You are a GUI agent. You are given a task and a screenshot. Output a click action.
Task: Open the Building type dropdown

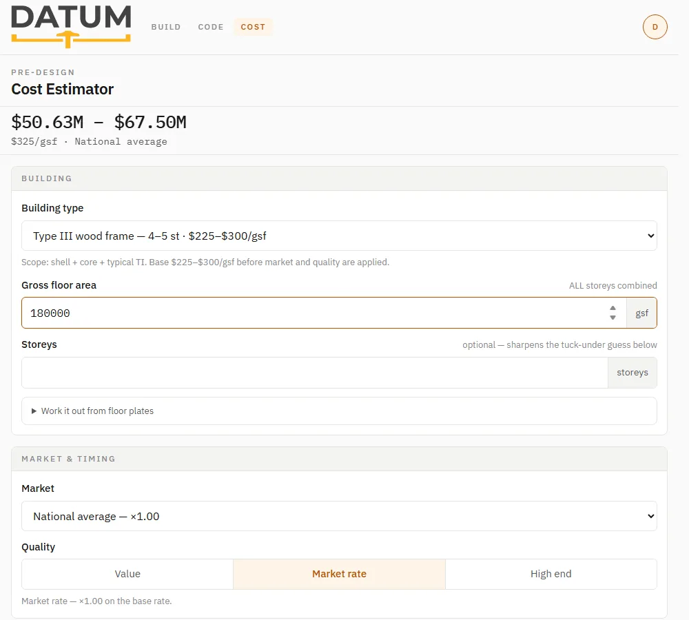click(x=339, y=236)
